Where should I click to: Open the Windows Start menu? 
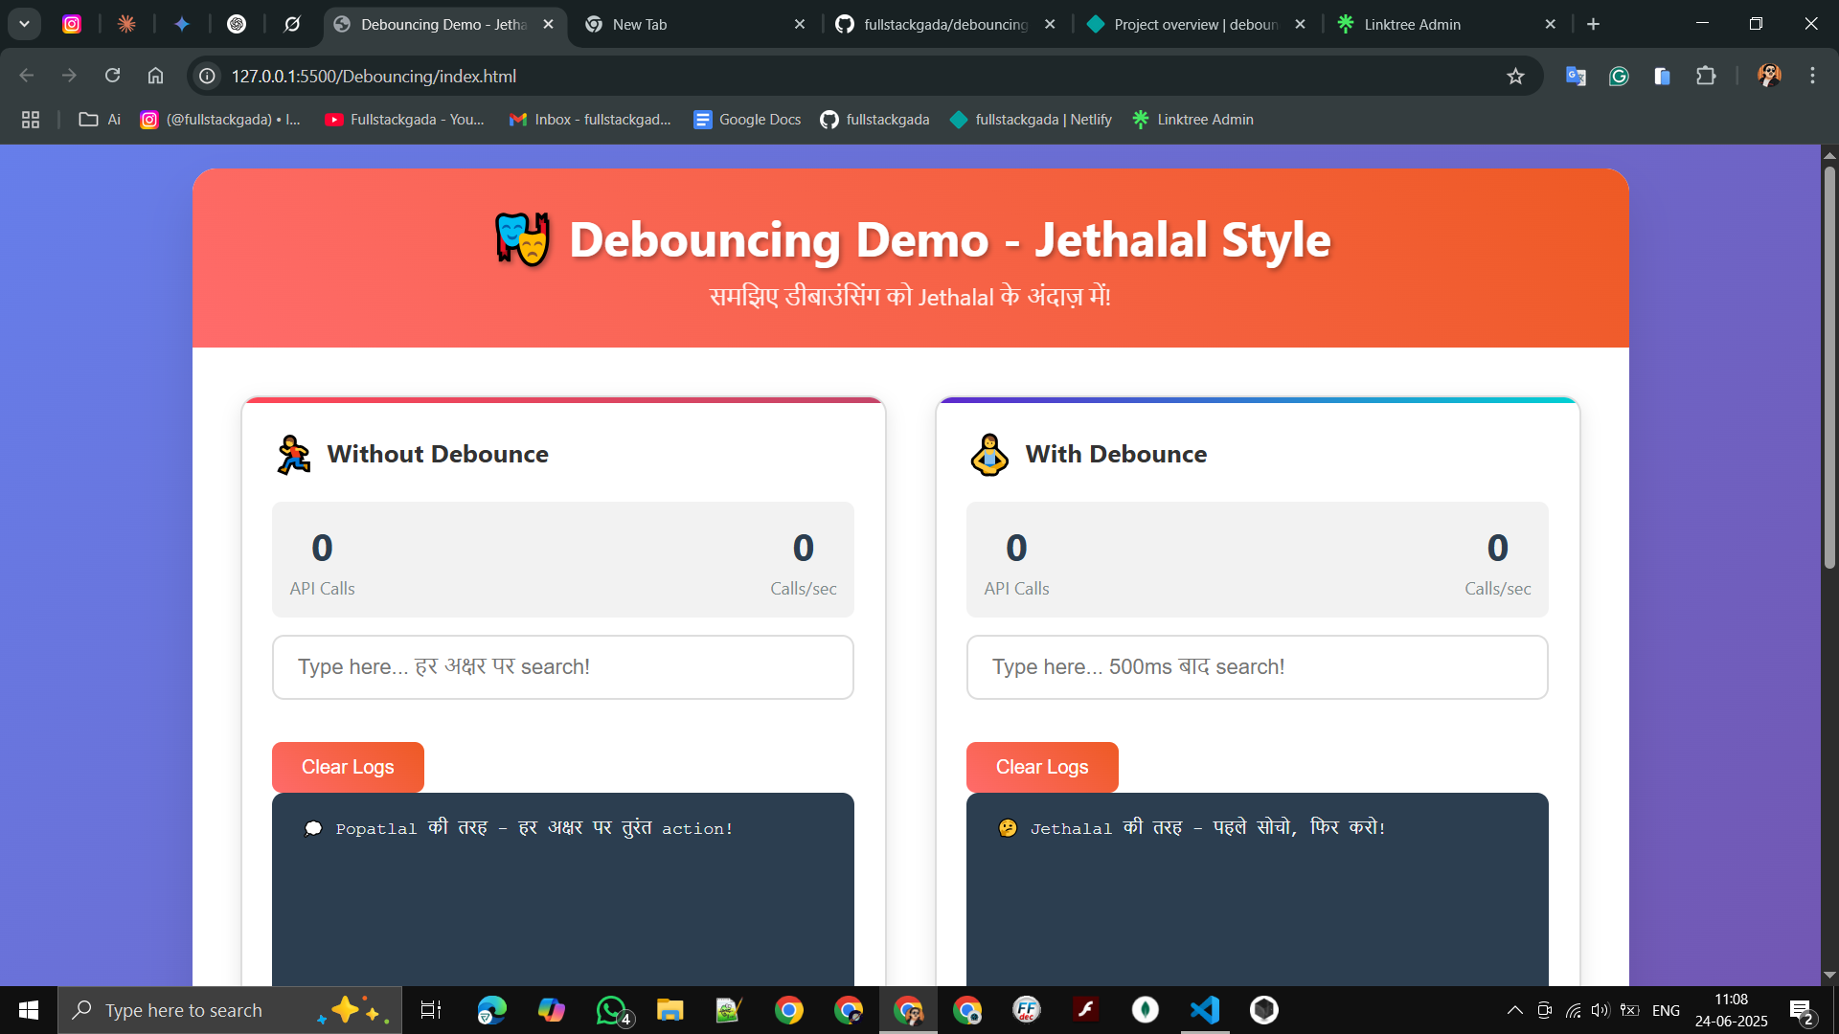point(29,1010)
